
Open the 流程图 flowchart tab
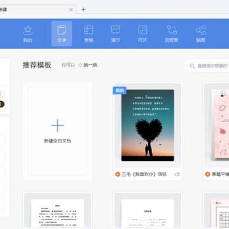tap(172, 34)
